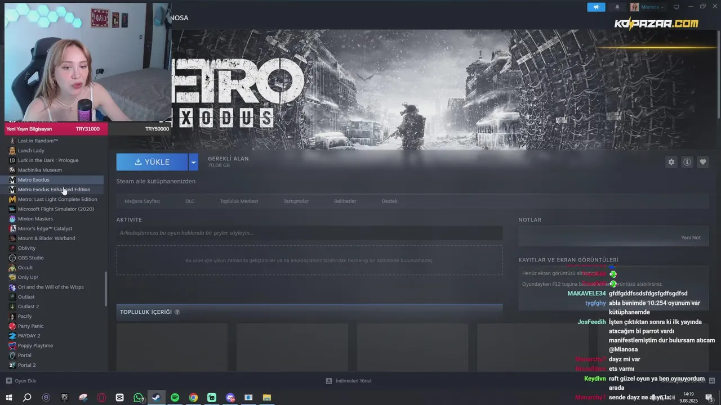
Task: Open the Tartışmalar tab
Action: pos(296,201)
